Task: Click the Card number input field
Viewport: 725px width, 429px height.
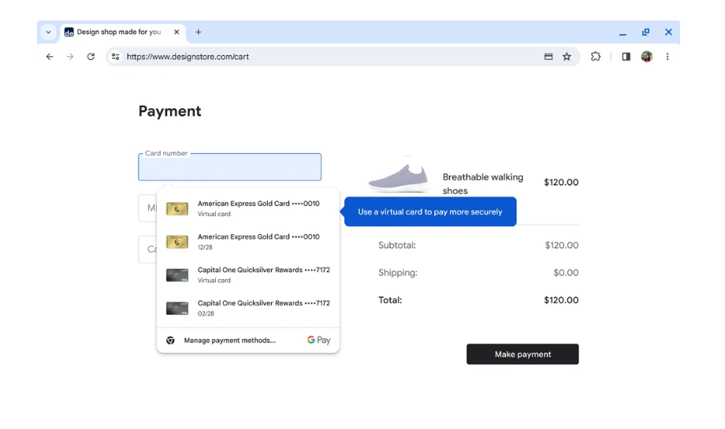Action: (x=229, y=167)
